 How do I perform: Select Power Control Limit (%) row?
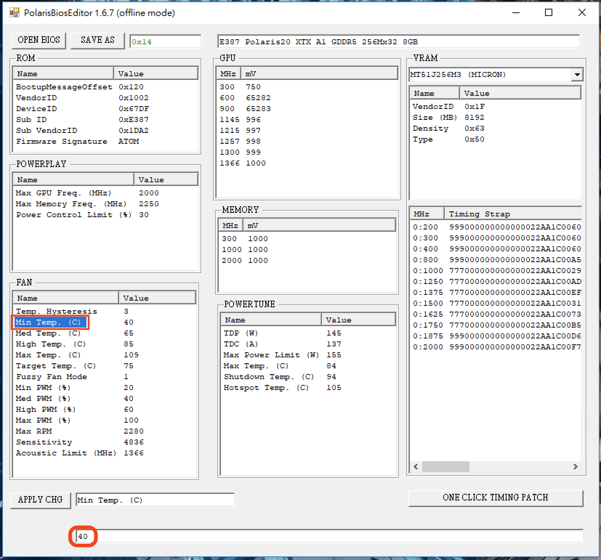pos(74,215)
